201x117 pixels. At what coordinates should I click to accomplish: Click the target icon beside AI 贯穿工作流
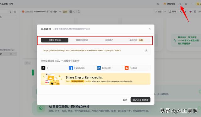coord(41,108)
